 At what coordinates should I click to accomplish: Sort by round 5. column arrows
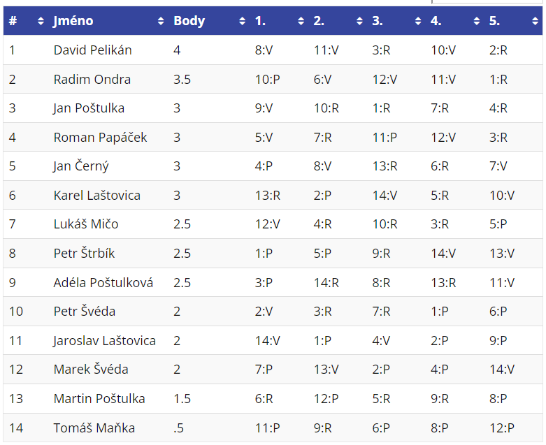pyautogui.click(x=536, y=21)
